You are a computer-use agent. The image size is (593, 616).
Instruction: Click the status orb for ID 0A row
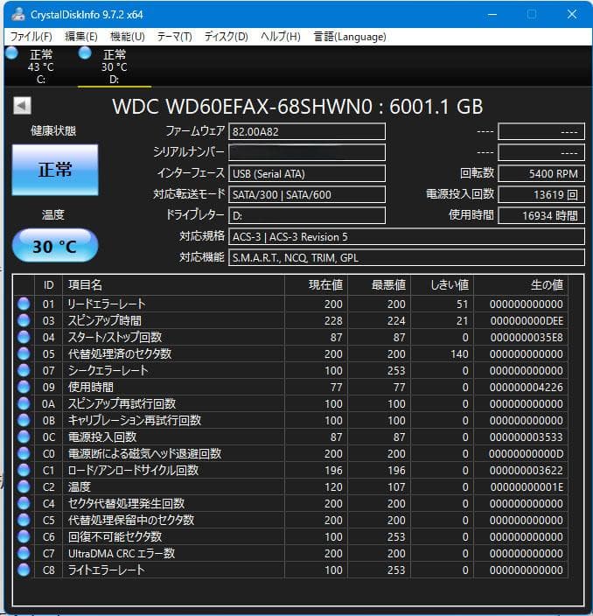point(24,403)
